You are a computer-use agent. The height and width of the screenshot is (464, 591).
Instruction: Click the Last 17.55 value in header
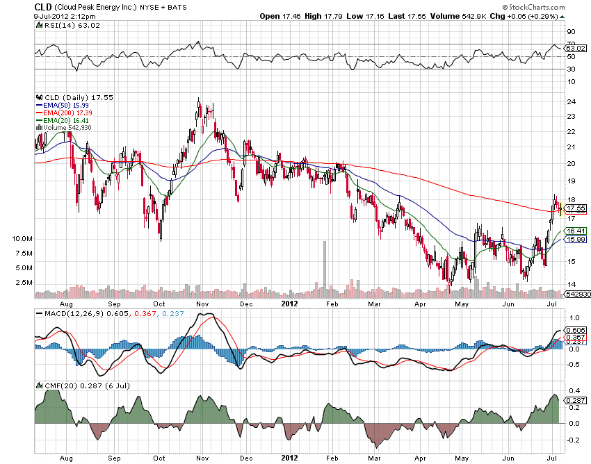tap(407, 16)
